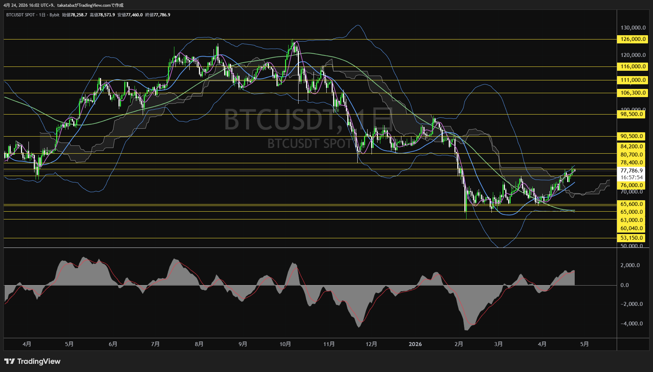Click the 始値 78,258.7 open value
653x372 pixels.
click(74, 15)
